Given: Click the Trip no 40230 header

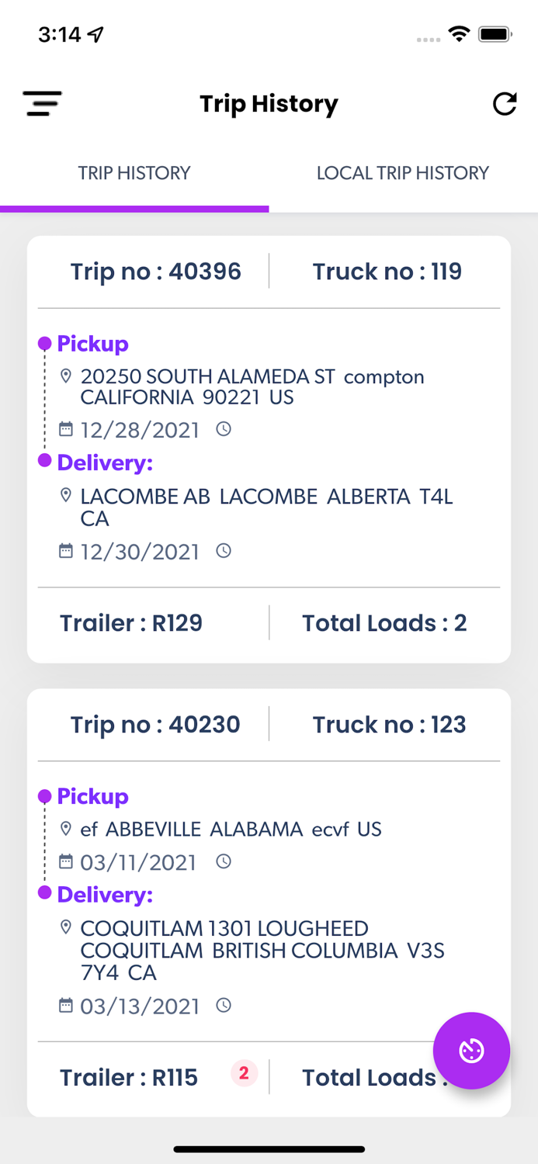Looking at the screenshot, I should click(156, 724).
